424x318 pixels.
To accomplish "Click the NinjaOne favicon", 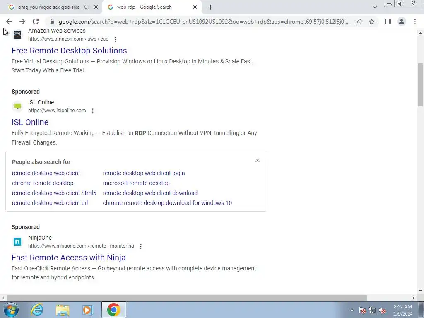I will (17, 242).
